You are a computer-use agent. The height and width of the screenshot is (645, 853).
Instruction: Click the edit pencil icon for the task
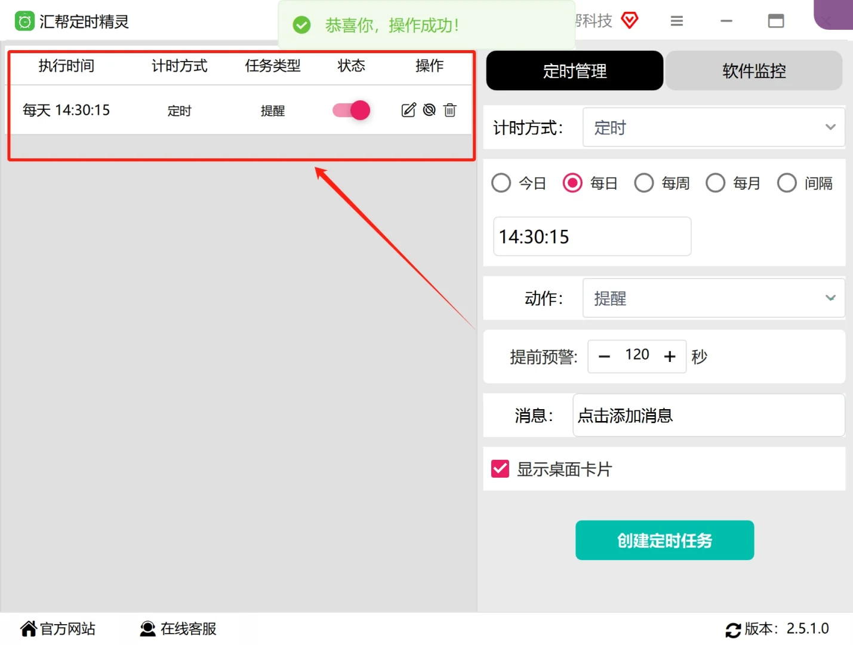pyautogui.click(x=408, y=110)
